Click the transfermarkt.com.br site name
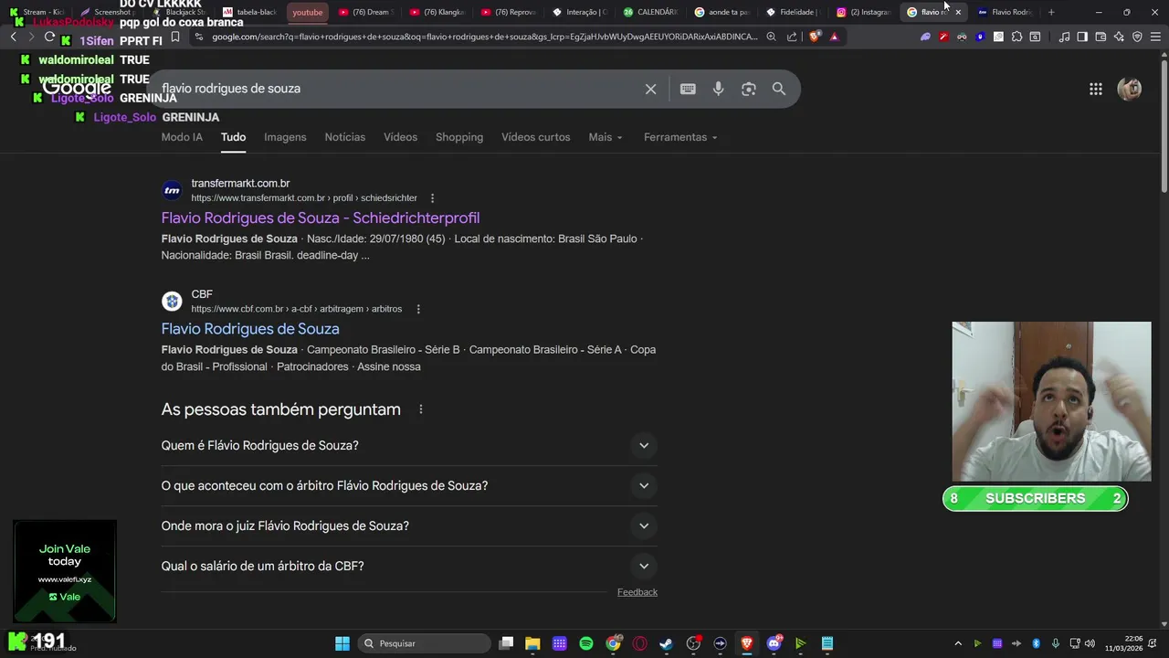This screenshot has height=658, width=1169. [x=240, y=184]
